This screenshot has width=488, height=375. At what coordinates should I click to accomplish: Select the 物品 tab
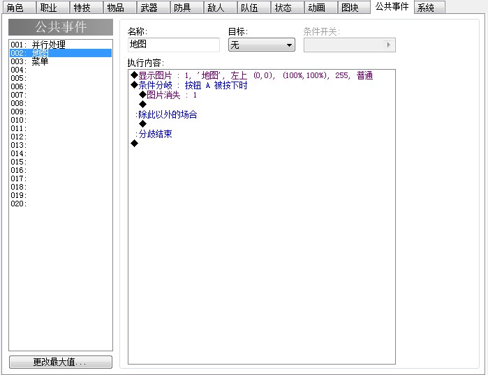tap(119, 8)
